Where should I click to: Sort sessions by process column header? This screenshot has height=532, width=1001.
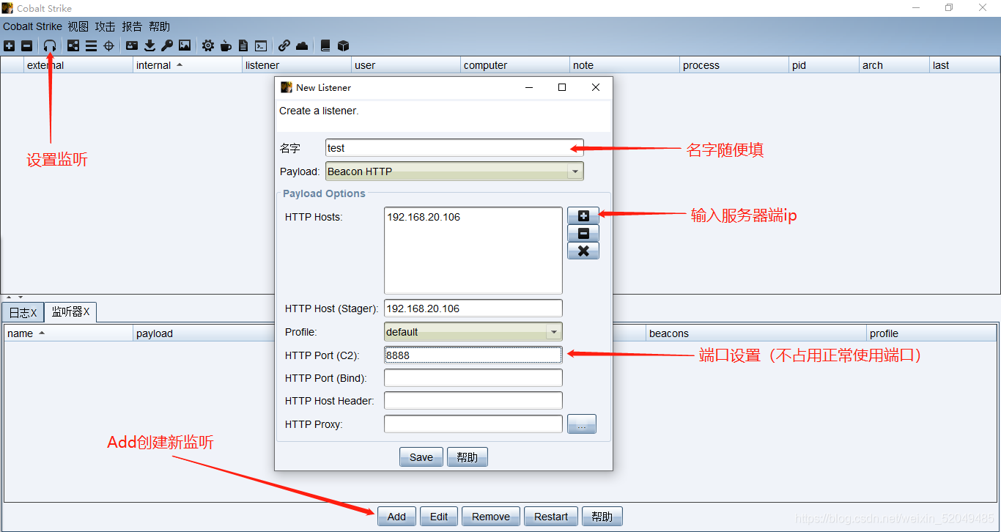[x=734, y=65]
